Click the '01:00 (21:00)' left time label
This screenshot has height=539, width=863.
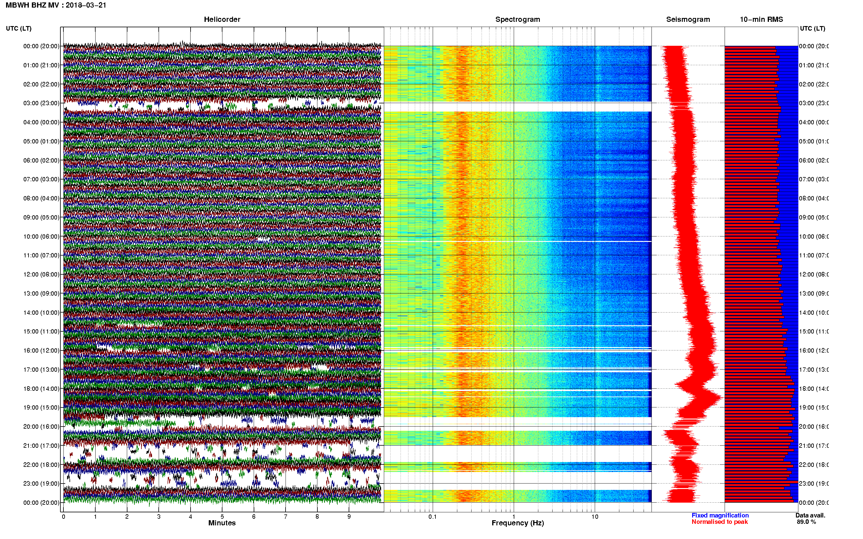(x=41, y=65)
